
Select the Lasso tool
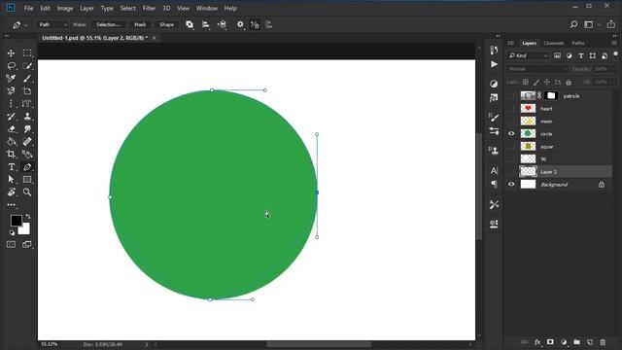point(11,65)
